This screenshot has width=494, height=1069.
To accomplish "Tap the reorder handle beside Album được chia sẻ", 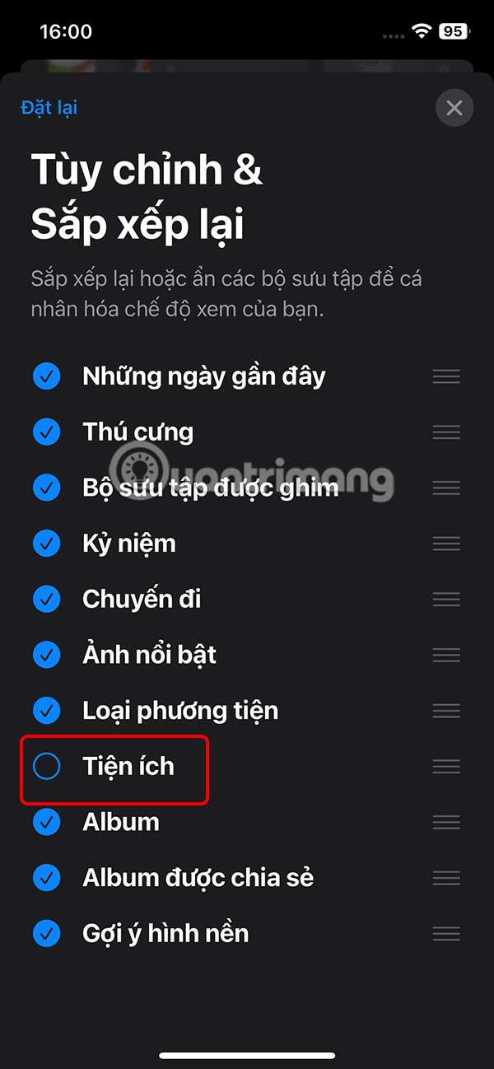I will 446,878.
